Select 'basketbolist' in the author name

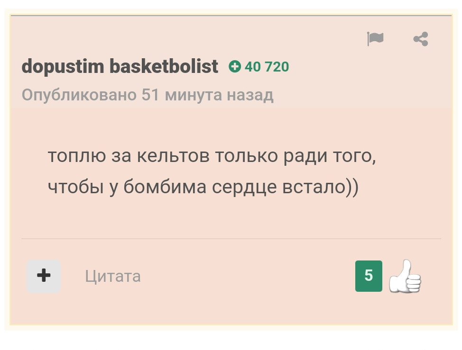164,66
